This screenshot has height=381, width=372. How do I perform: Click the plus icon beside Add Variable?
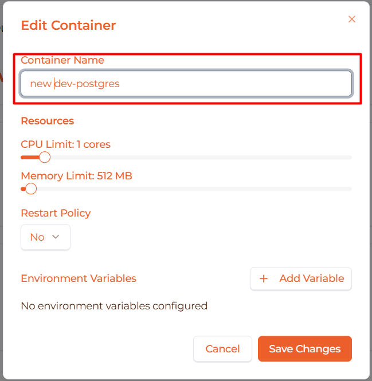264,279
